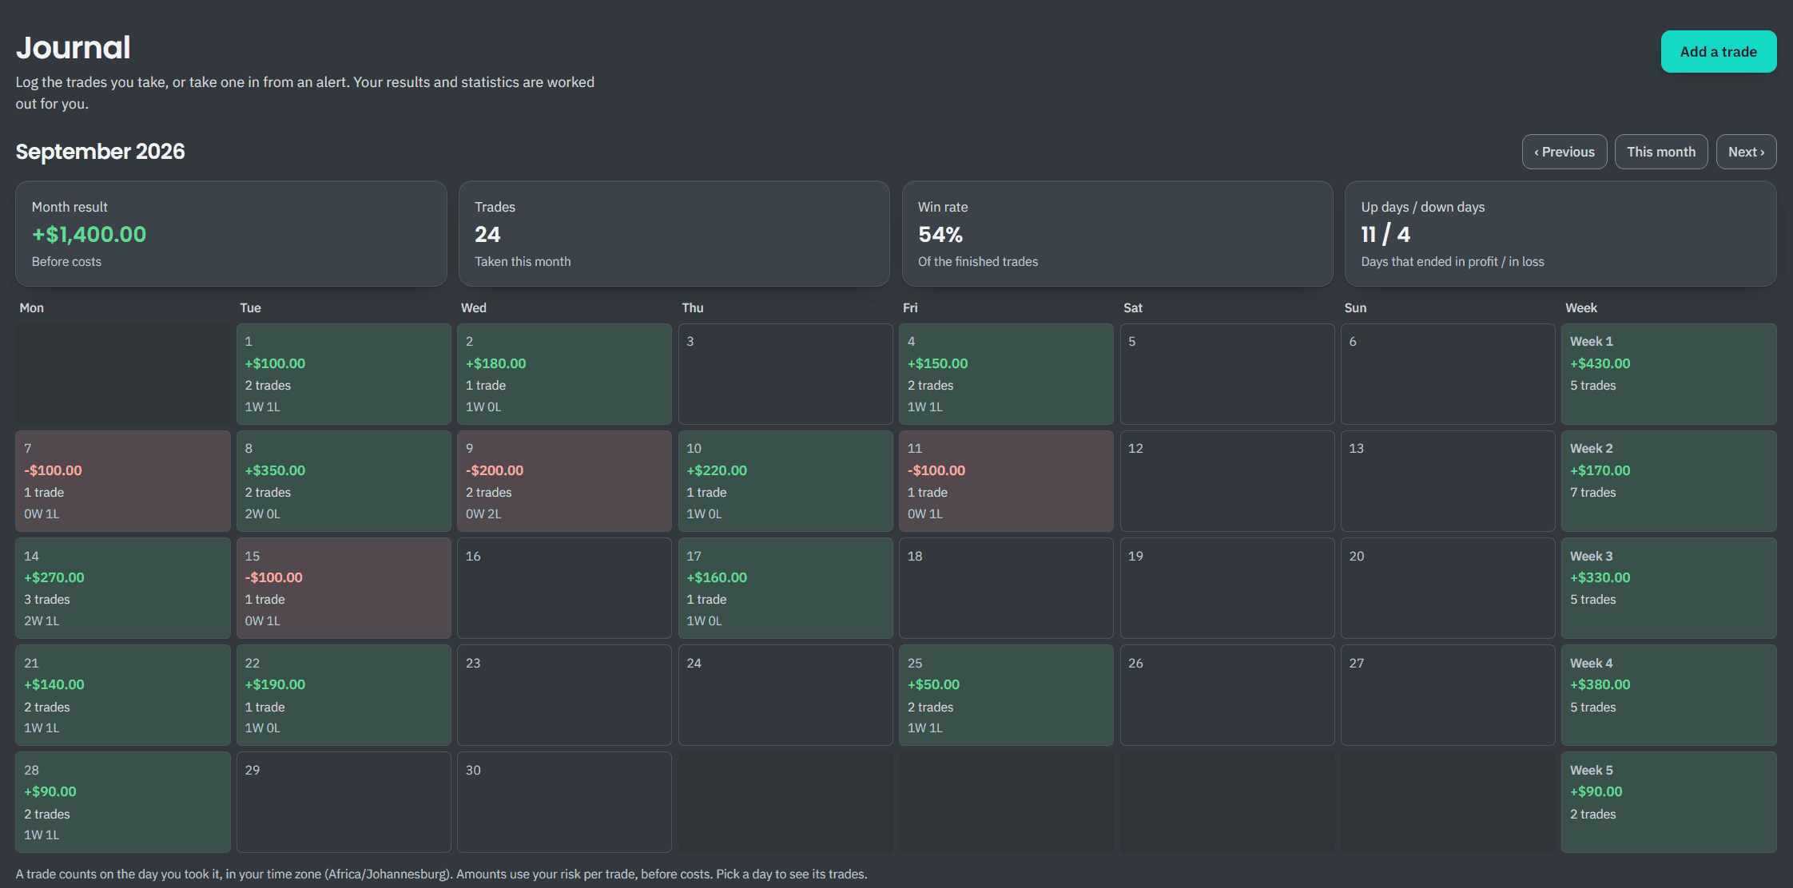1793x888 pixels.
Task: Pick the empty day 5 cell
Action: [x=1227, y=374]
